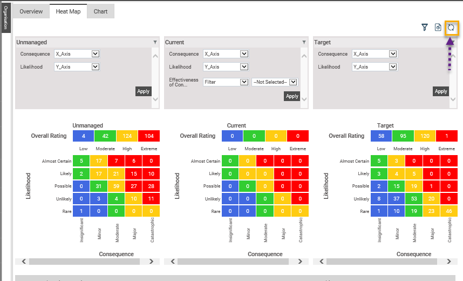The width and height of the screenshot is (463, 281).
Task: Open the filter funnel icon
Action: pos(425,28)
